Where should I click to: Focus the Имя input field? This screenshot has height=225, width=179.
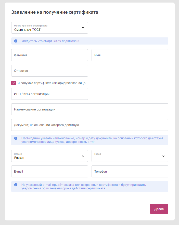click(x=130, y=55)
